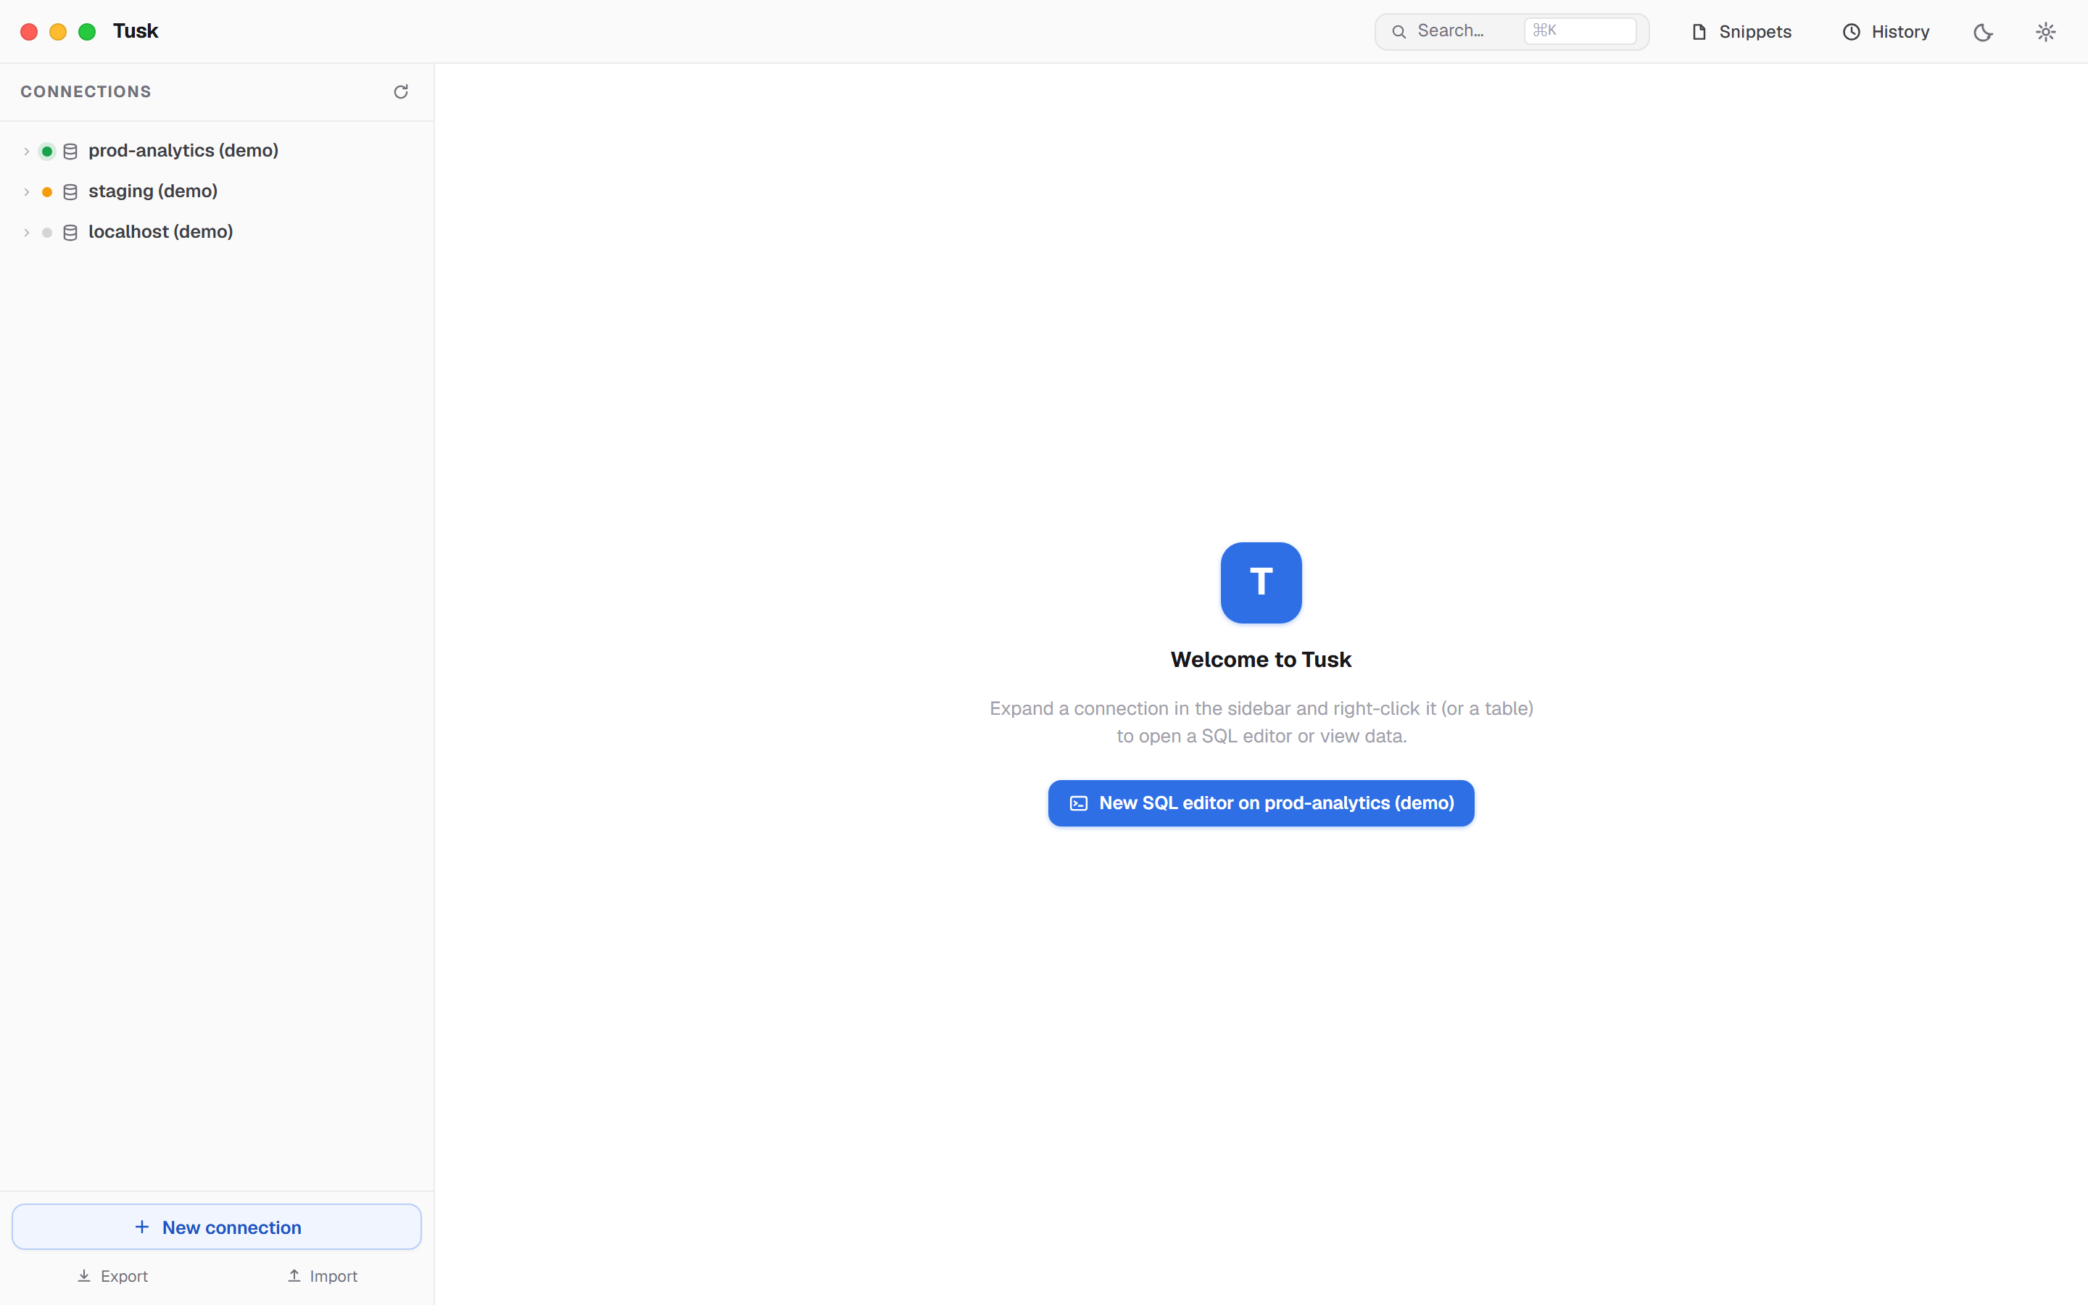Viewport: 2088px width, 1305px height.
Task: Select the staging (demo) connection row
Action: tap(217, 191)
